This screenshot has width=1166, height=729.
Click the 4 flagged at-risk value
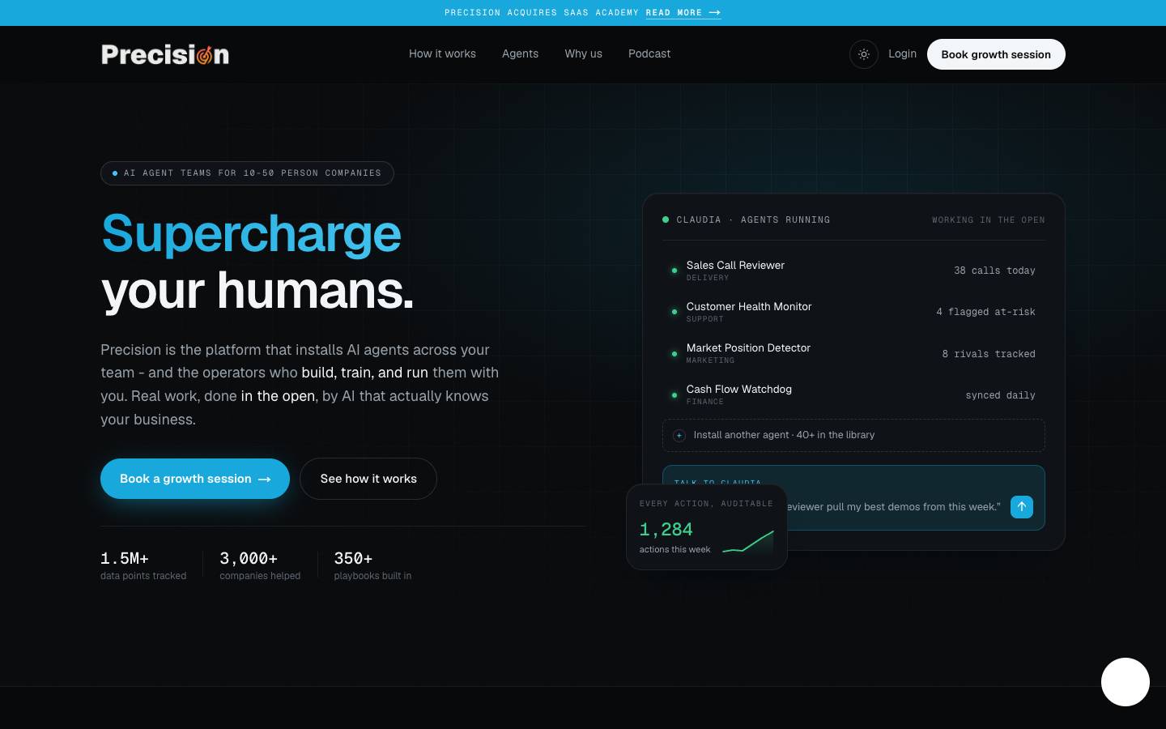click(x=985, y=312)
